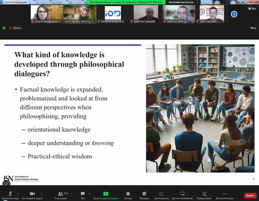Click the red Выйти leave button
The image size is (259, 201).
(x=250, y=195)
